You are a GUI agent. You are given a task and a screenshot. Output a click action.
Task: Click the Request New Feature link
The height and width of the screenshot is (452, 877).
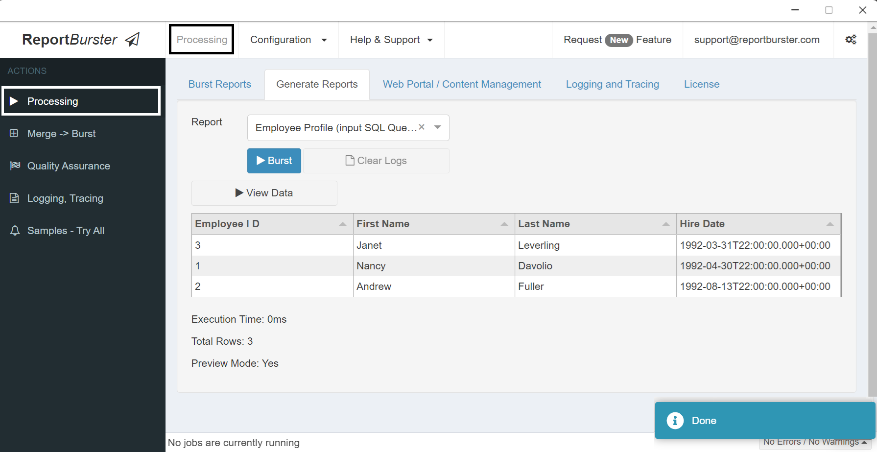(x=617, y=40)
